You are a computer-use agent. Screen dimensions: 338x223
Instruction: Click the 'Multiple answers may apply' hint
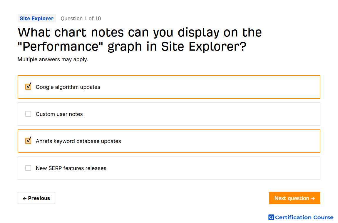(x=53, y=59)
